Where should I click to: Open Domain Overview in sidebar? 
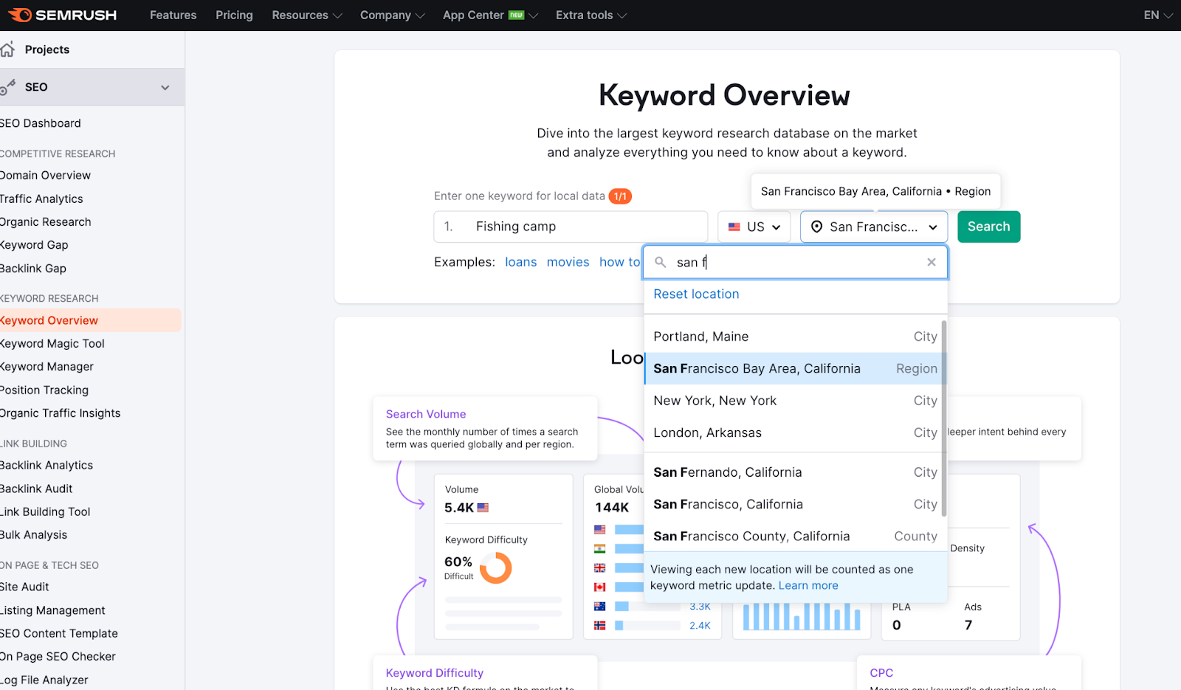(x=45, y=175)
